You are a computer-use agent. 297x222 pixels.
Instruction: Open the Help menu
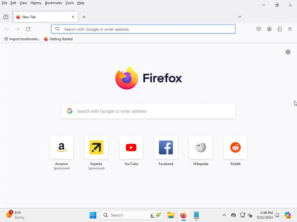(81, 3)
